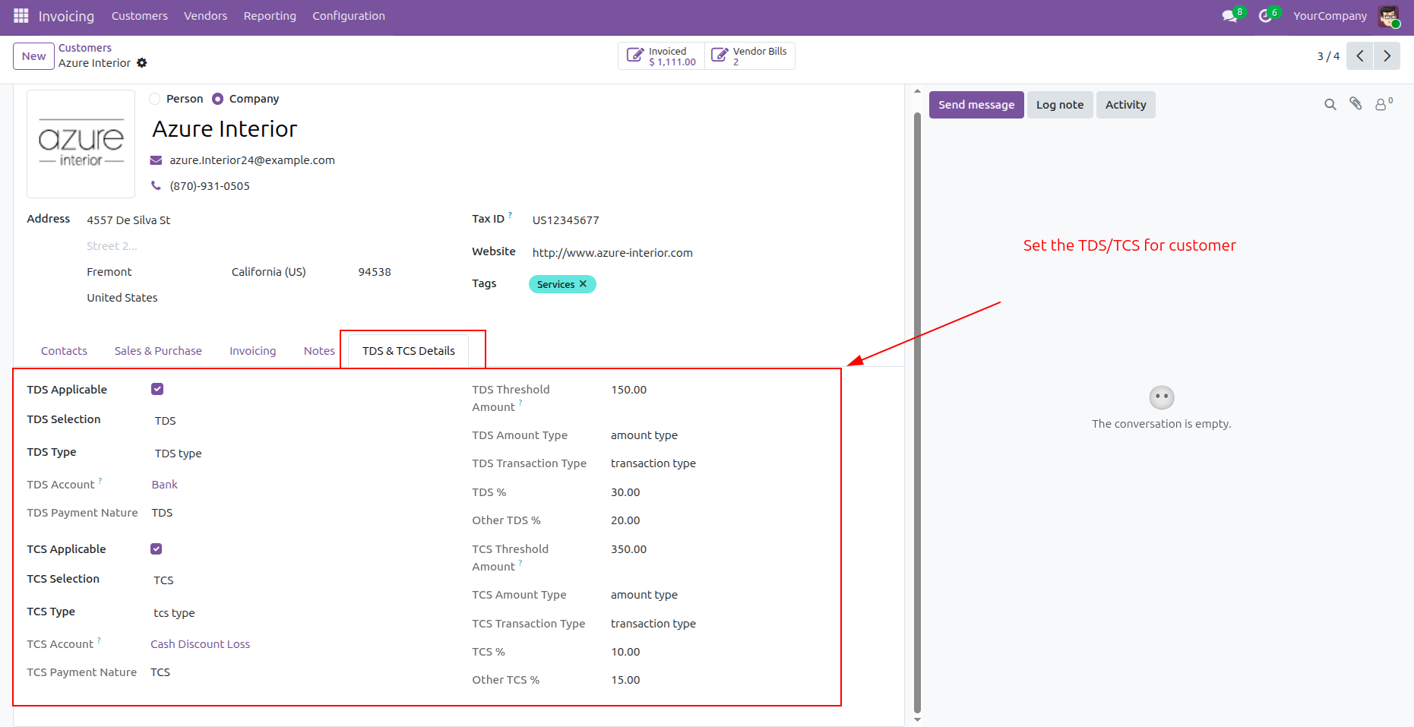1414x727 pixels.
Task: Switch to the Notes tab
Action: click(x=319, y=351)
